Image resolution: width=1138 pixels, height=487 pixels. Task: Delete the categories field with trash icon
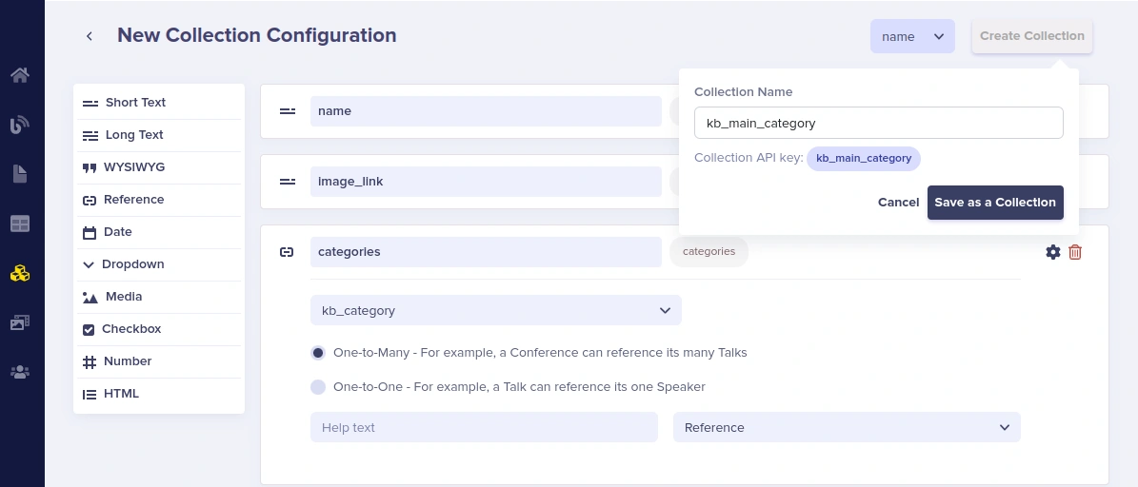tap(1075, 252)
